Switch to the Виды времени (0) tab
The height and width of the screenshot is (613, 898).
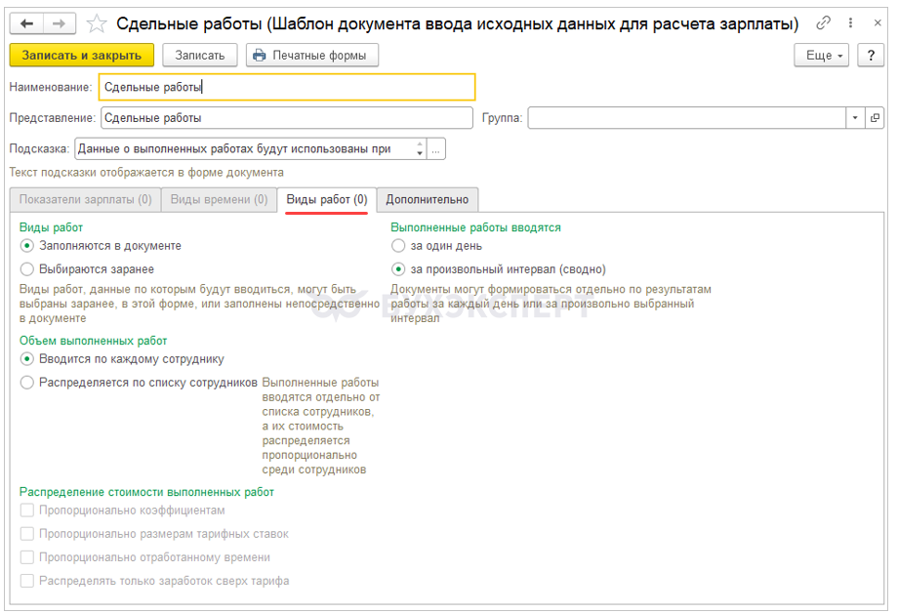coord(219,199)
